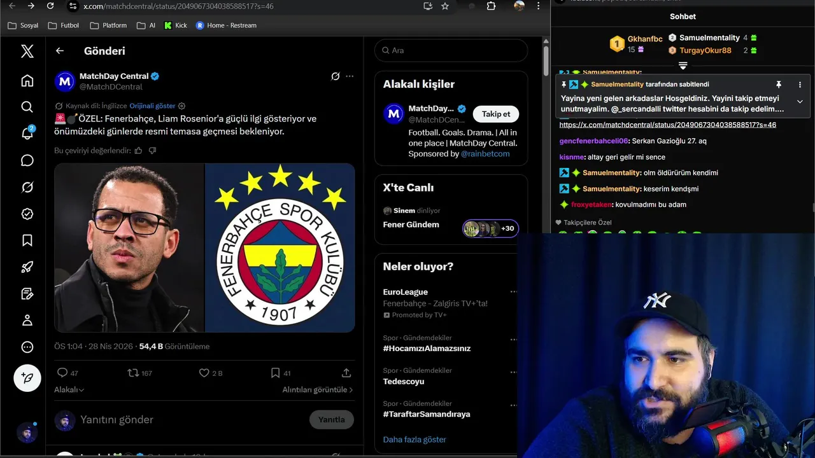Open the rocket icon in X sidebar

(27, 267)
